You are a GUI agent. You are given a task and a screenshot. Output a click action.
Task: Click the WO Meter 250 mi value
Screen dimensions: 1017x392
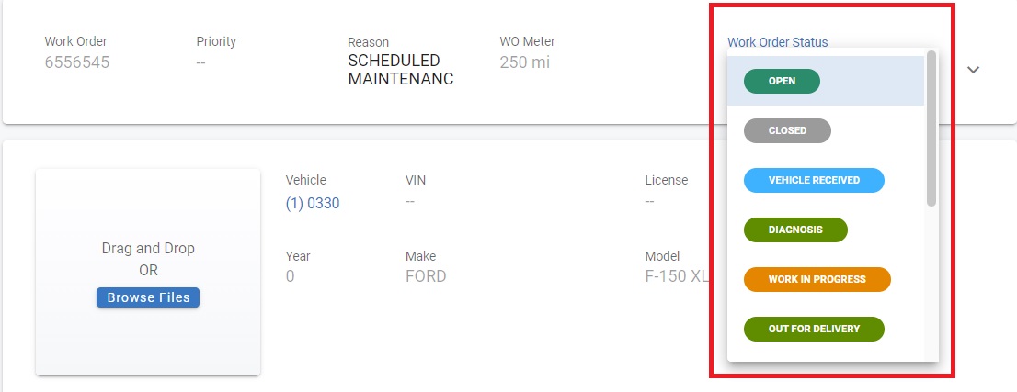click(x=525, y=62)
